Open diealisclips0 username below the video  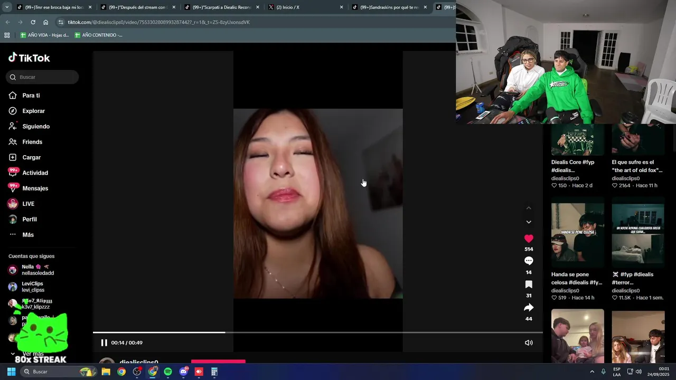click(139, 363)
